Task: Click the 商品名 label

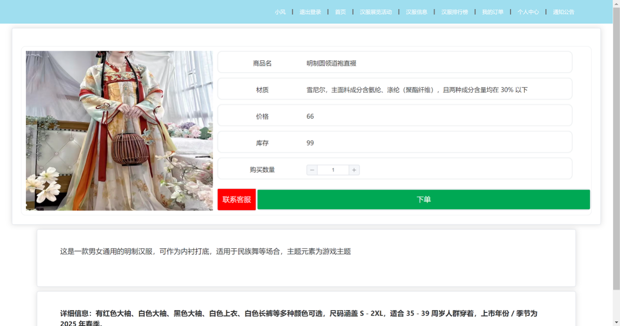Action: pyautogui.click(x=262, y=64)
